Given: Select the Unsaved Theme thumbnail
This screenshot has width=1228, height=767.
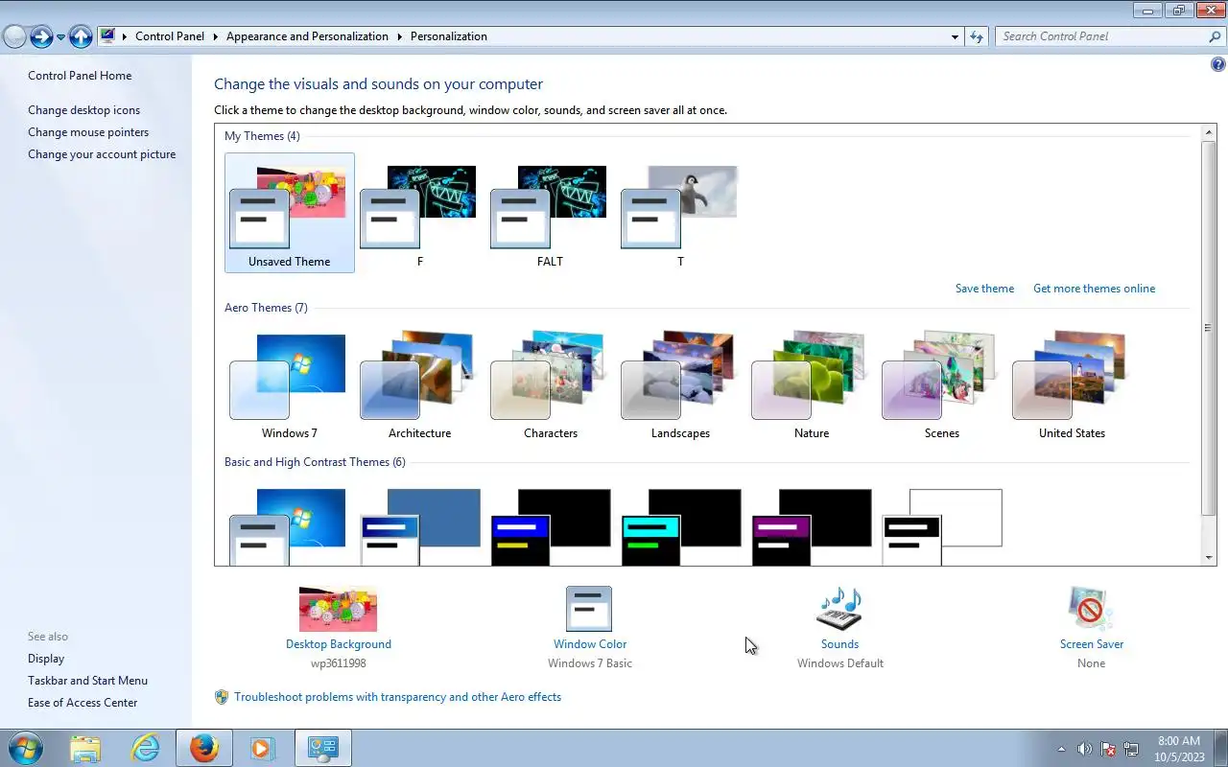Looking at the screenshot, I should (289, 213).
